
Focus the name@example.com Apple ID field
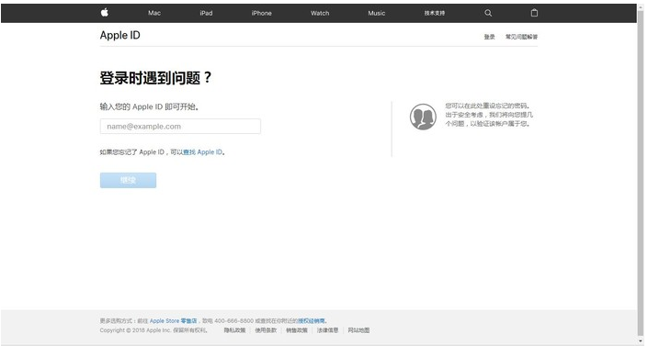pyautogui.click(x=180, y=127)
